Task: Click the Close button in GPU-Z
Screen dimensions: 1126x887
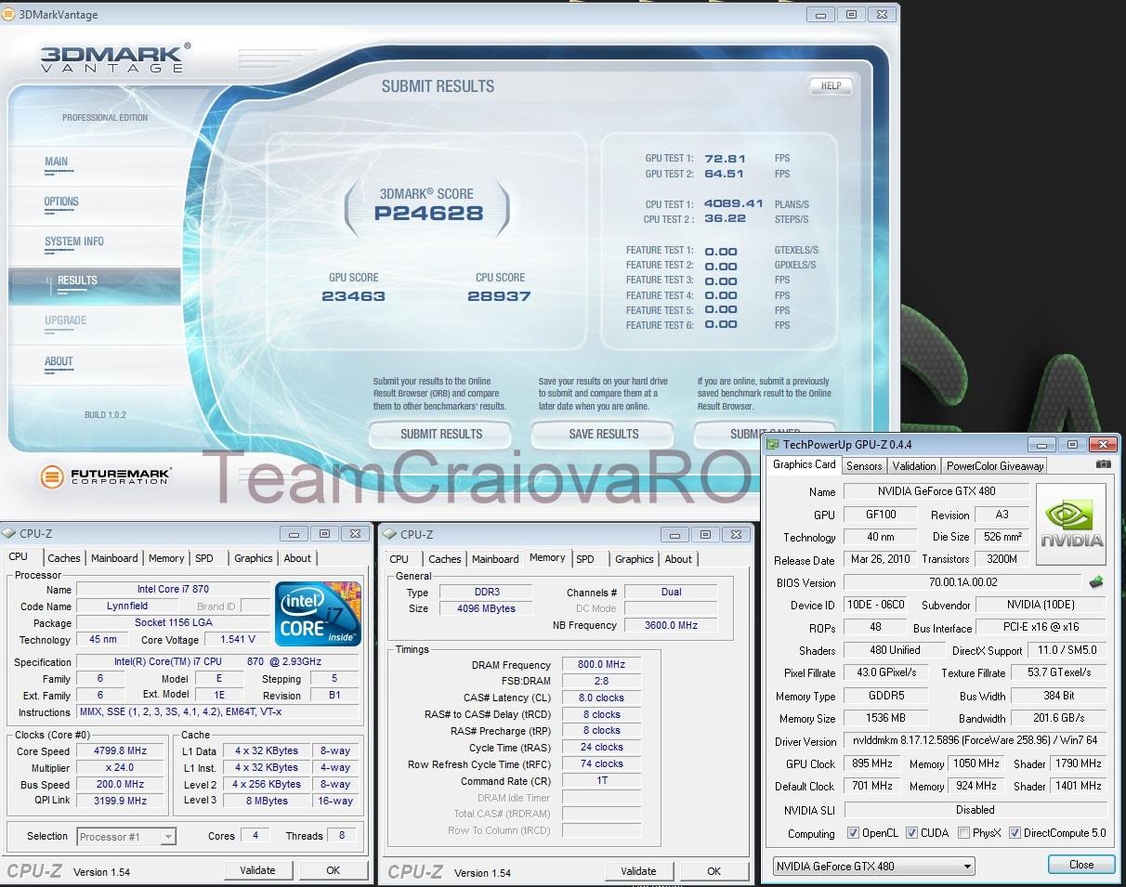Action: [x=1081, y=865]
